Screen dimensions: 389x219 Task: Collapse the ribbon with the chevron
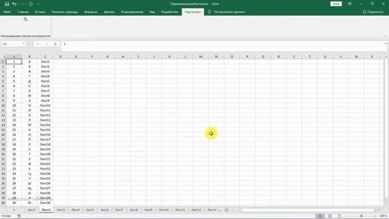click(x=385, y=36)
